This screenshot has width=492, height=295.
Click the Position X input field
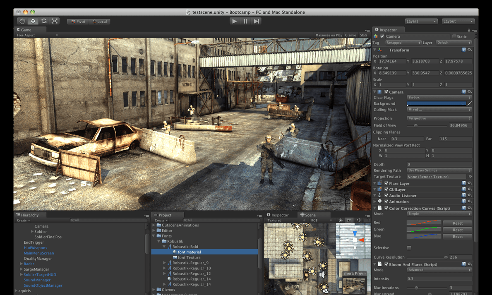click(x=392, y=62)
